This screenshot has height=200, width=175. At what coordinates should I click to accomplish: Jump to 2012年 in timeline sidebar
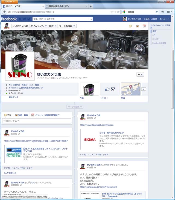[x=155, y=39]
